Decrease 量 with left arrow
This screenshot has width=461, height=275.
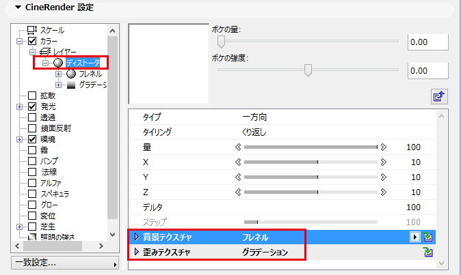238,147
